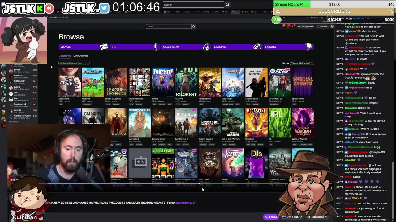Open the Just Chatting category thumbnail
396x222 pixels.
(70, 82)
